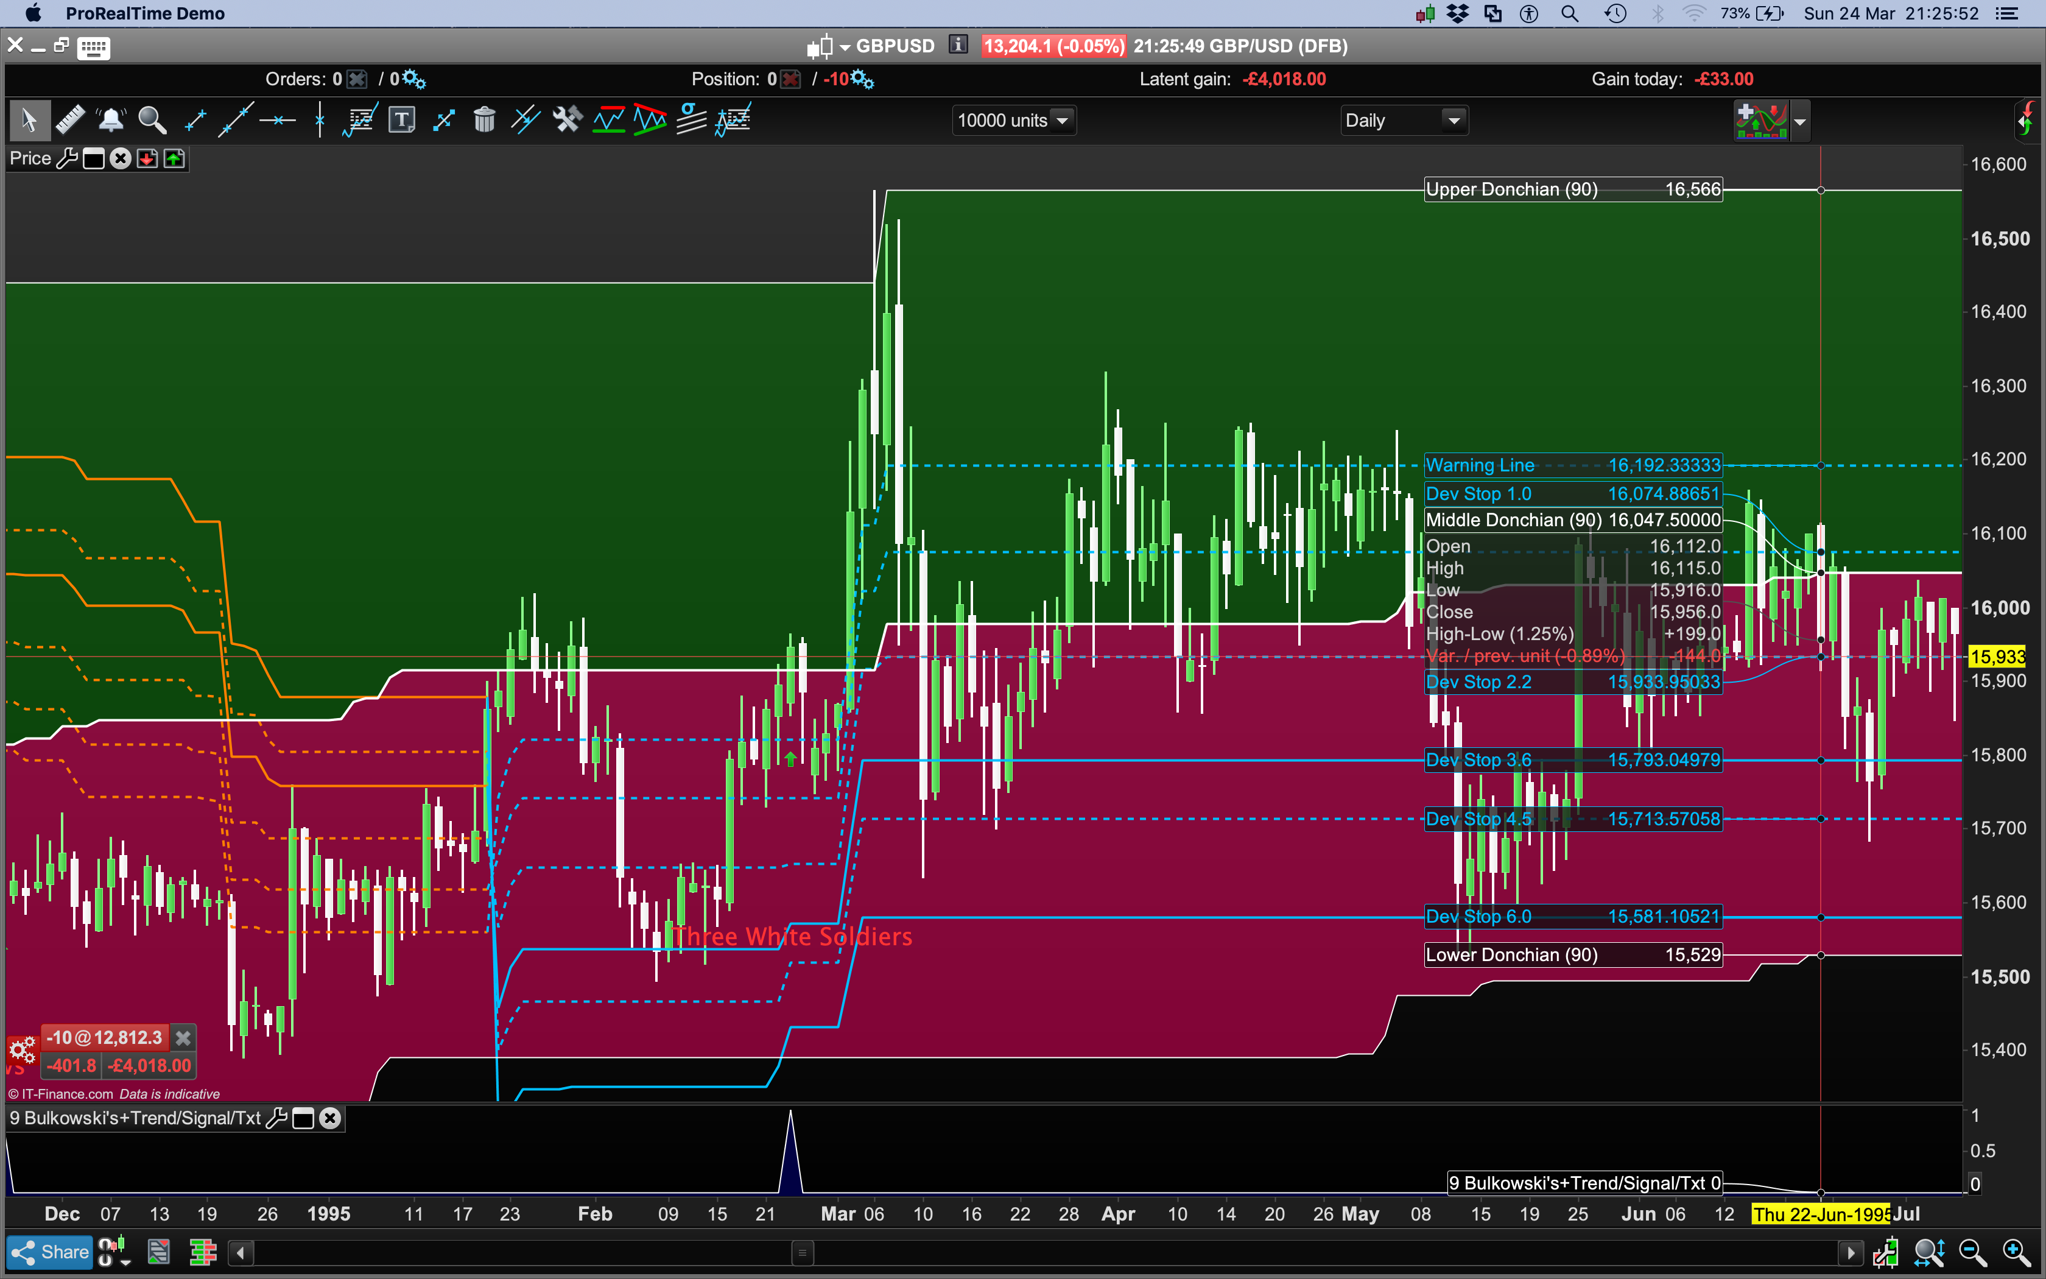Remove the Price indicator (x button)
This screenshot has width=2046, height=1279.
[120, 159]
